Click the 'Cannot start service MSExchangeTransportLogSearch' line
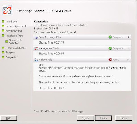 pyautogui.click(x=76, y=76)
